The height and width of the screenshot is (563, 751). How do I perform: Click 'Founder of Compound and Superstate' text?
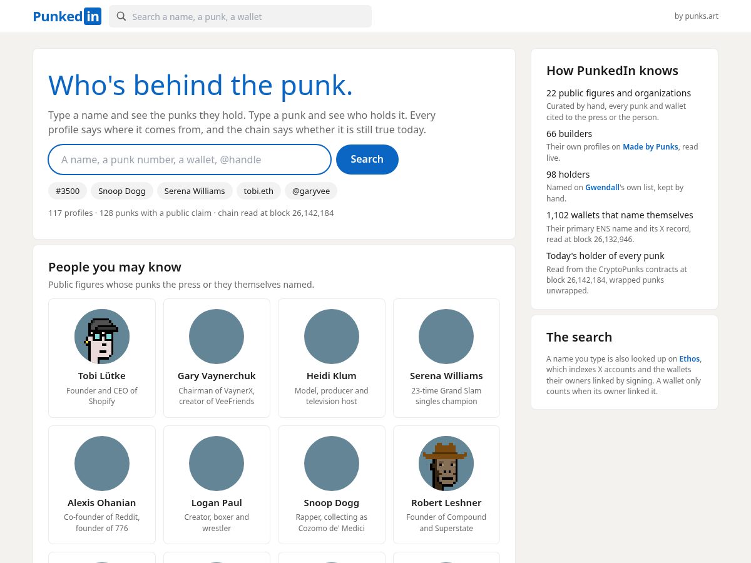point(446,523)
